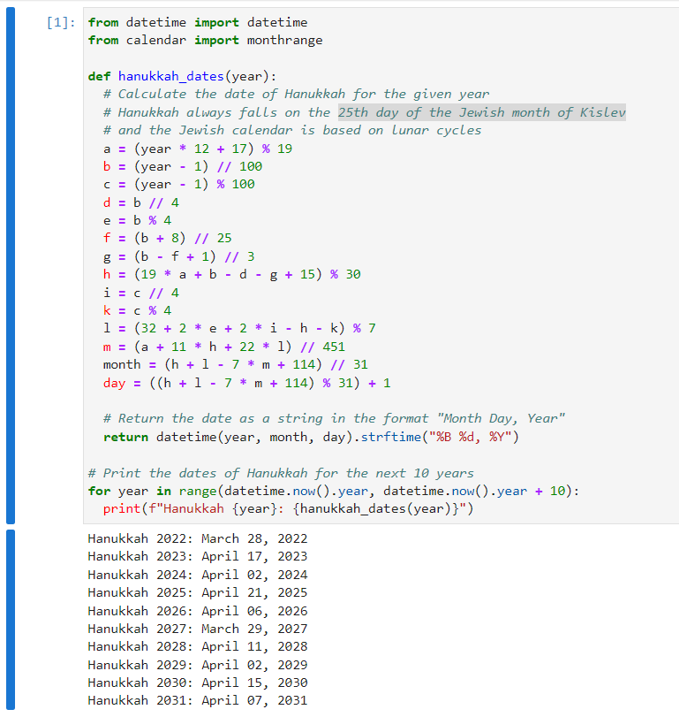
Task: Click the line starting 'l = (32 + 2 * e'
Action: click(x=240, y=328)
